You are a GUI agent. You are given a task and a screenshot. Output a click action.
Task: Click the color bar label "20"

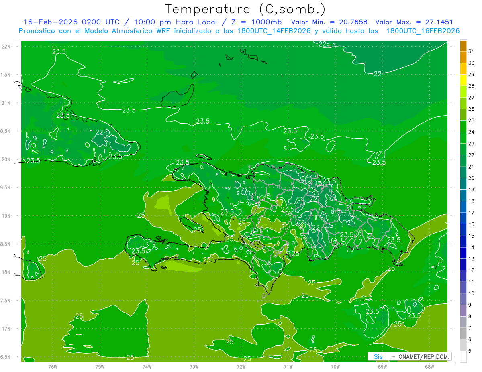click(472, 178)
